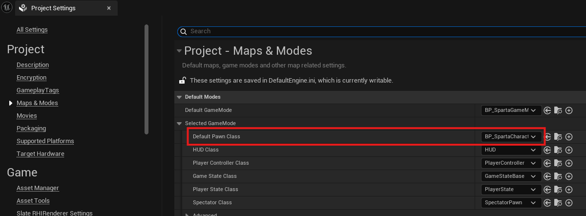Create new Default Pawn Class
This screenshot has height=216, width=586.
(x=569, y=137)
